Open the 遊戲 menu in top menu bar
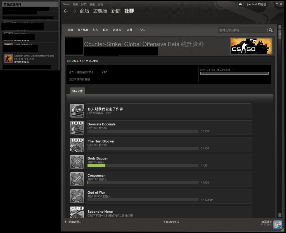This screenshot has height=233, width=286. coord(92,4)
